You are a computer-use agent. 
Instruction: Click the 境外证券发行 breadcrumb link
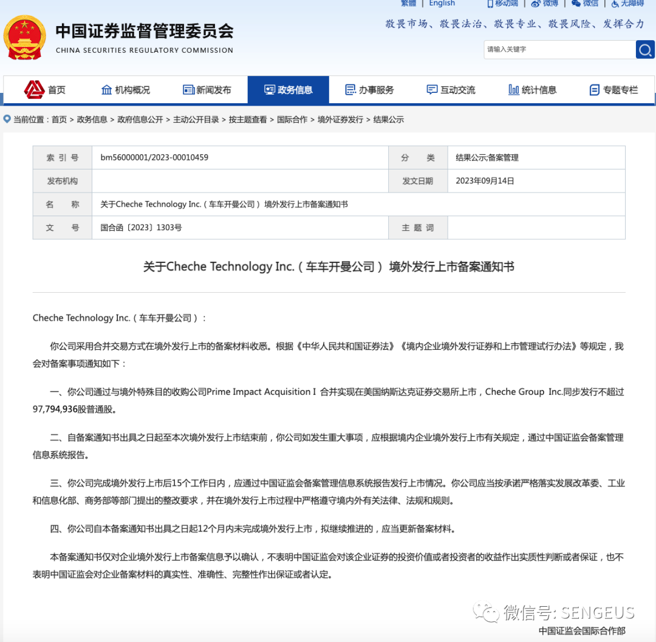pos(340,120)
